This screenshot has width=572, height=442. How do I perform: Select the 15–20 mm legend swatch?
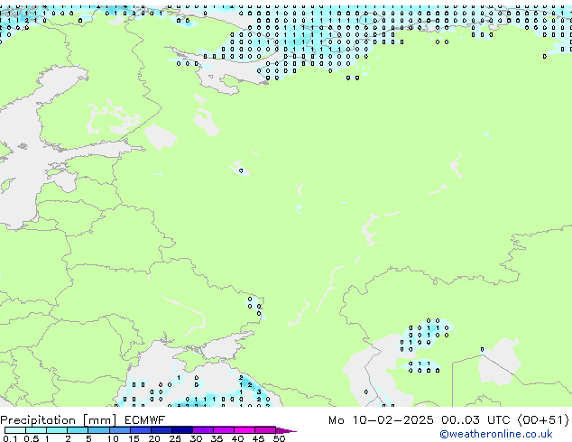point(141,430)
